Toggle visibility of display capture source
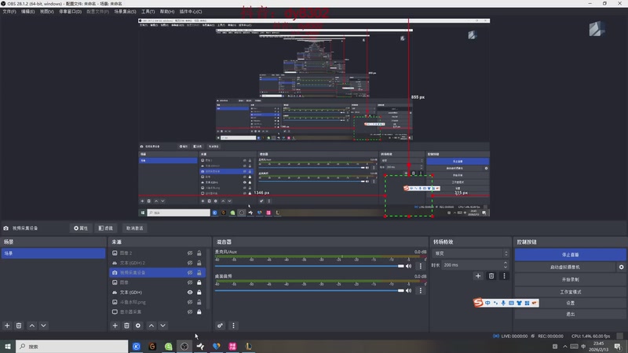 (x=190, y=311)
